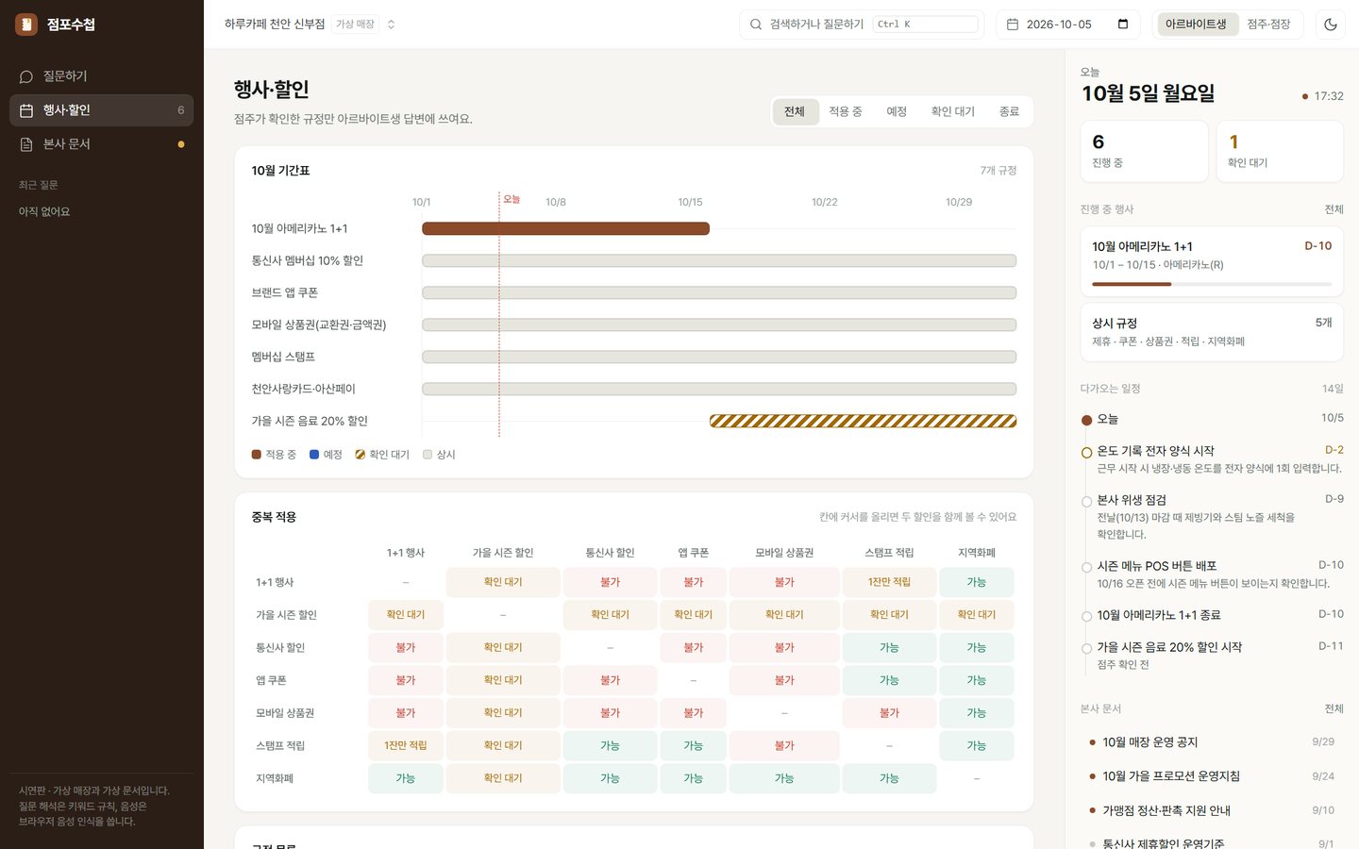Screen dimensions: 1359x849
Task: Open 질문하기 chat icon in sidebar
Action: [26, 76]
